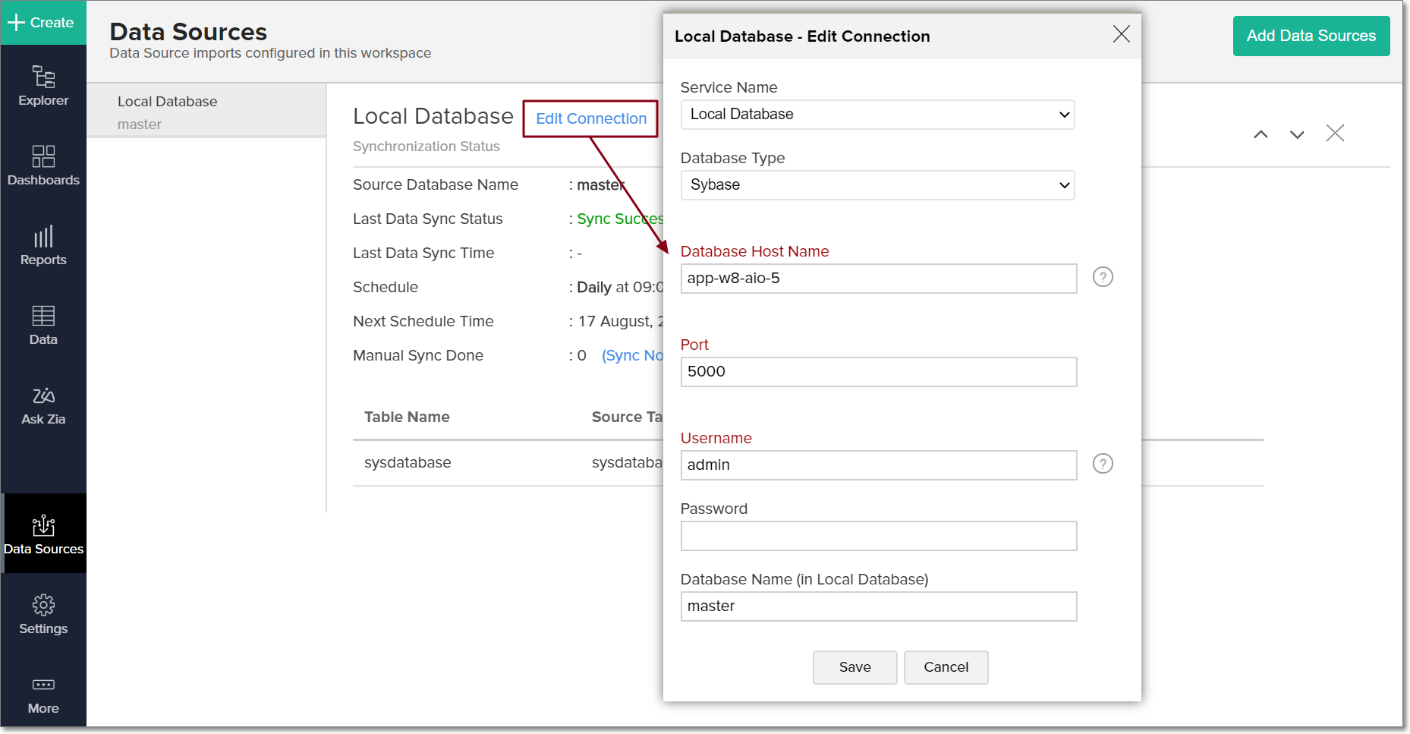Screen dimensions: 1410x734
Task: Open the Data Sources sidebar tab
Action: [43, 534]
